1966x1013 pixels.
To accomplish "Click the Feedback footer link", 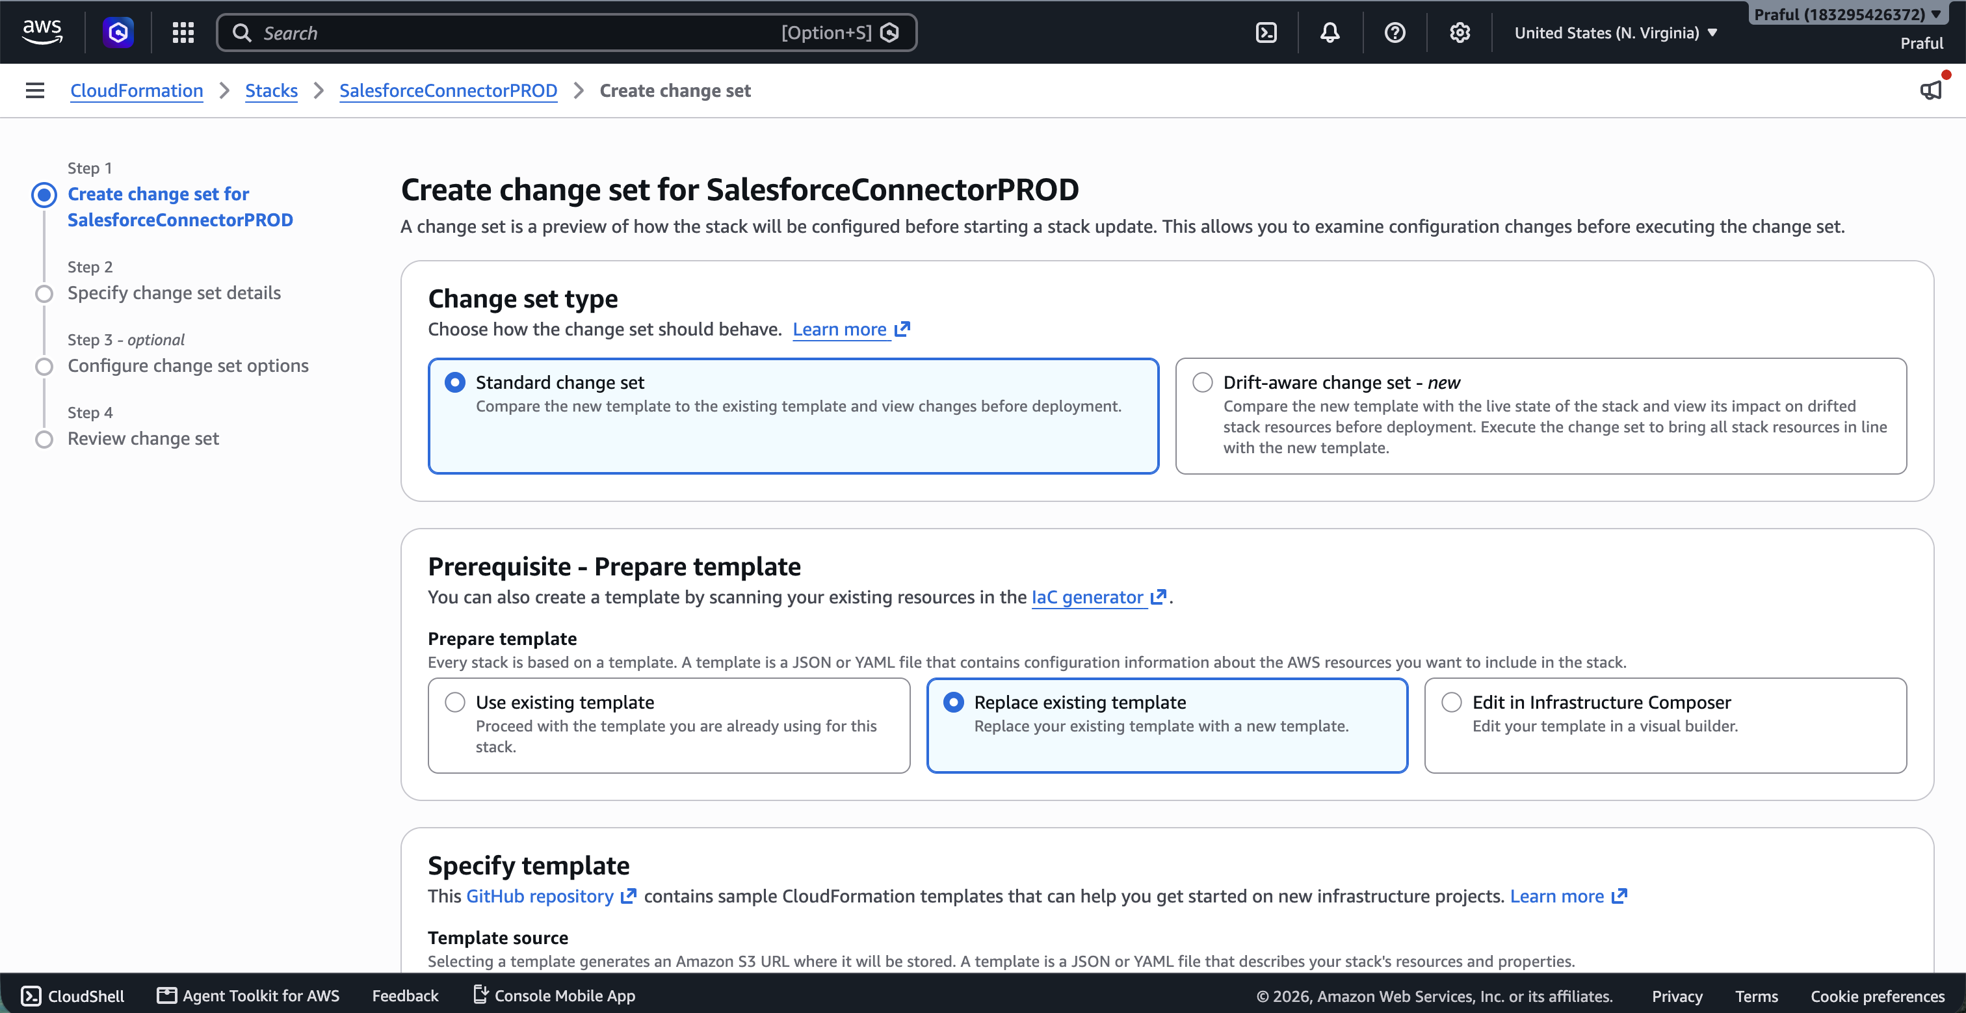I will coord(405,995).
